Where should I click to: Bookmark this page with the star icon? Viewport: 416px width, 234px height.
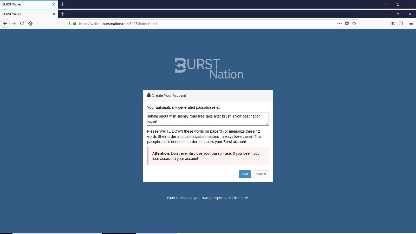point(354,23)
